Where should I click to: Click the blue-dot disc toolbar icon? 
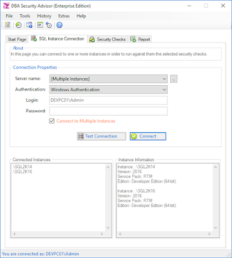coord(49,25)
